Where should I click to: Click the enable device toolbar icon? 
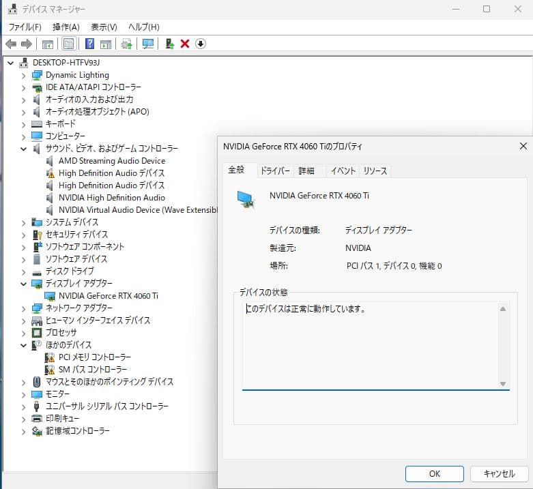[169, 44]
